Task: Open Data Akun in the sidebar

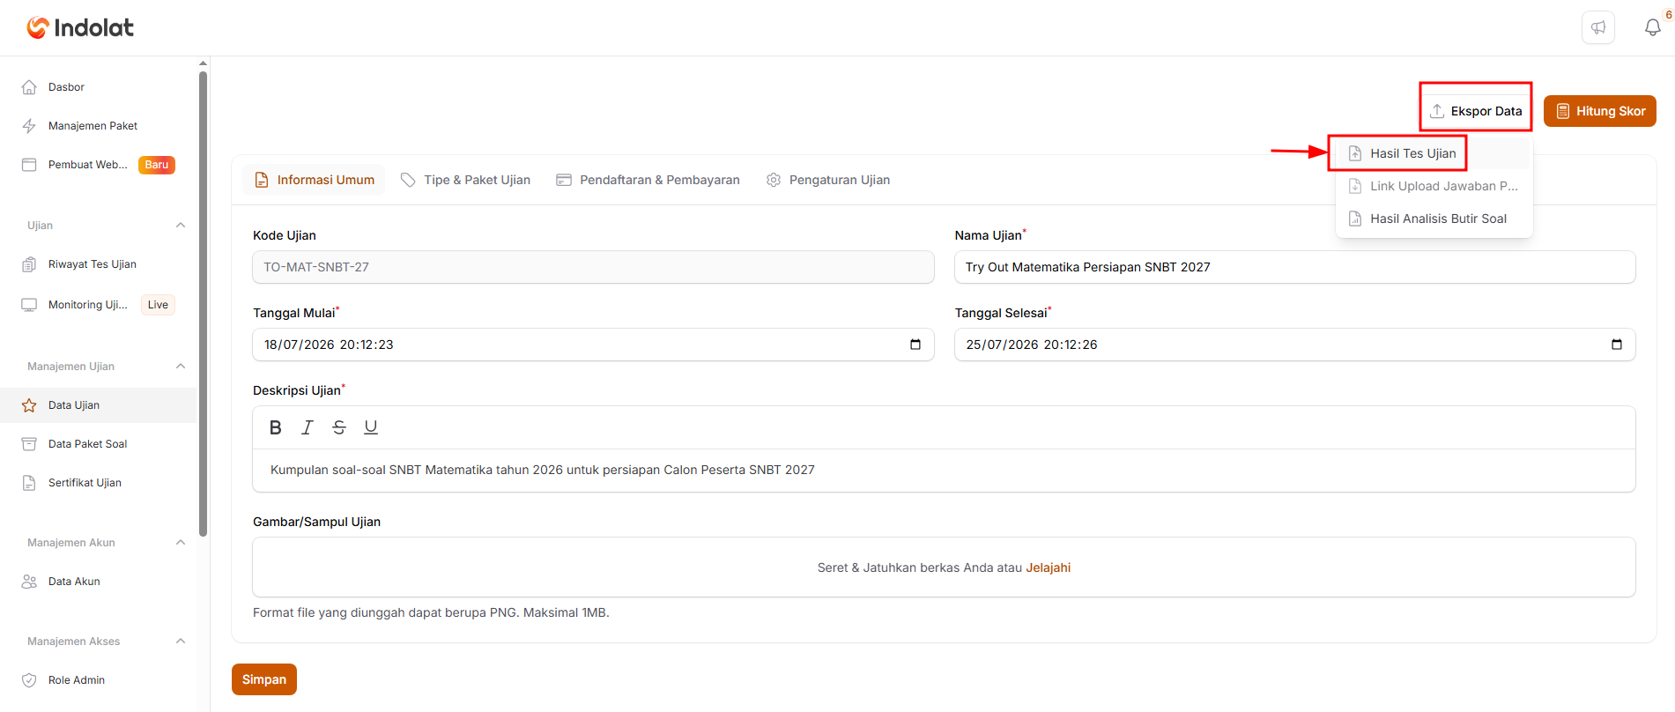Action: click(98, 582)
